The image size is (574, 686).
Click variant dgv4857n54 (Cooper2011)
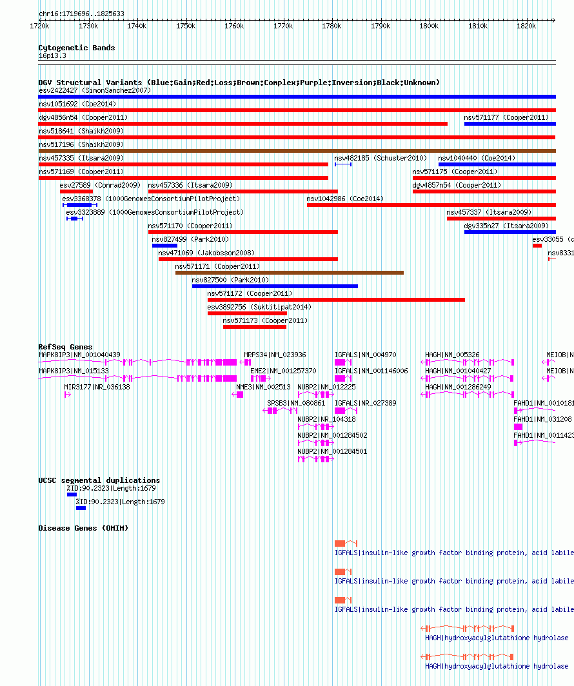pyautogui.click(x=484, y=191)
